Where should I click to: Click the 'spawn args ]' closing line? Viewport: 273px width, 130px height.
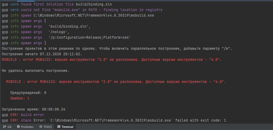click(24, 43)
